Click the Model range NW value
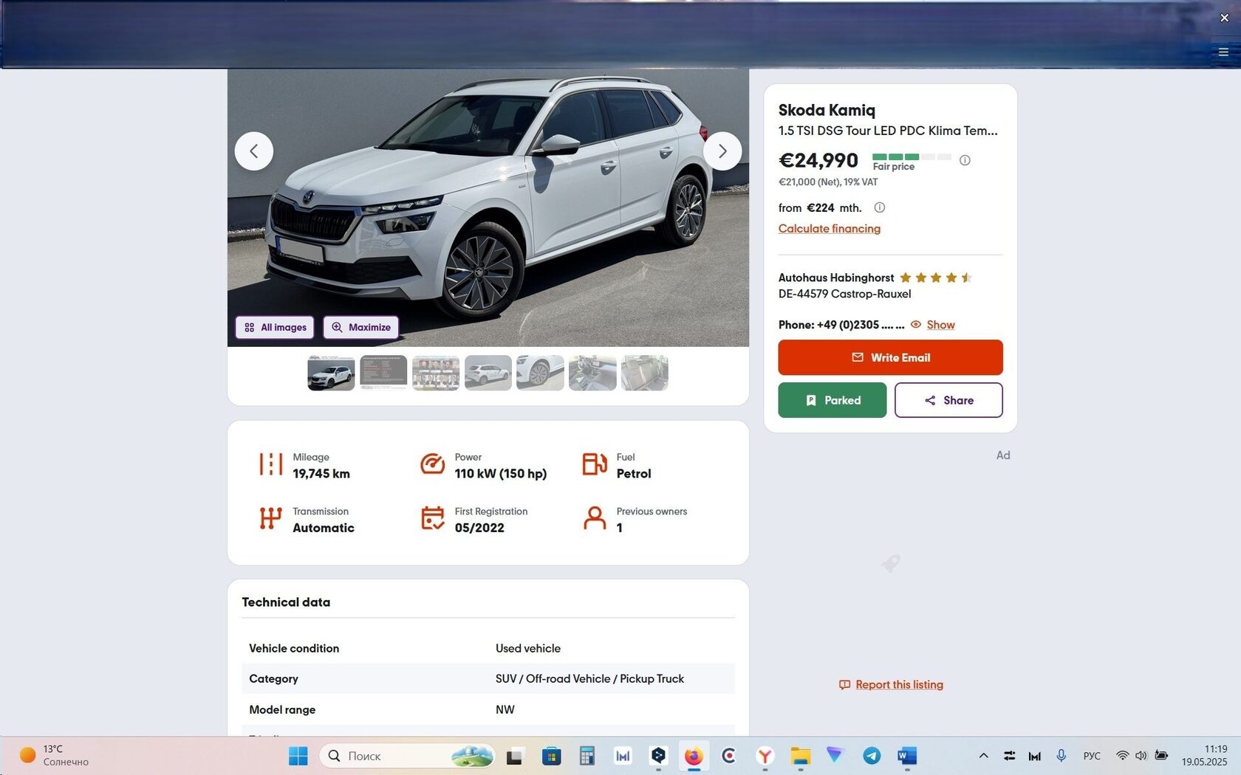 pos(505,709)
